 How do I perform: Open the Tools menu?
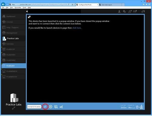click(x=24, y=8)
